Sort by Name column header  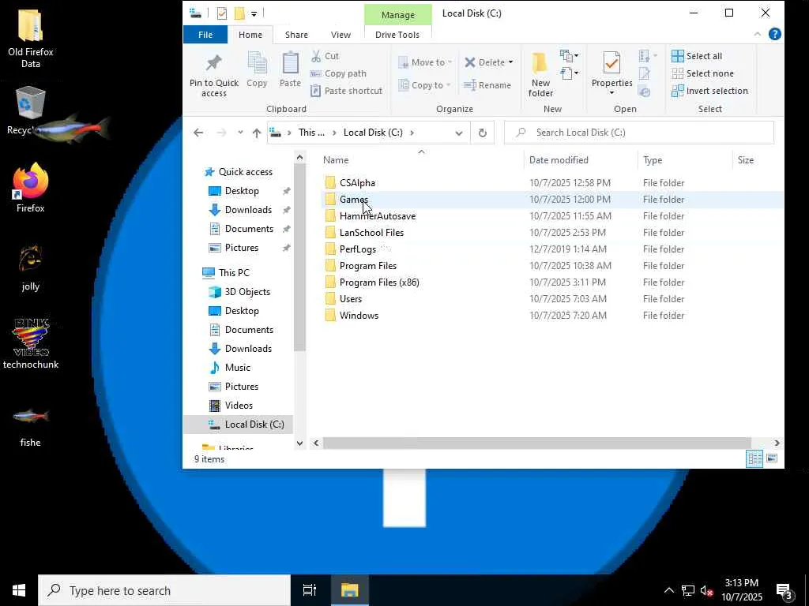coord(421,159)
